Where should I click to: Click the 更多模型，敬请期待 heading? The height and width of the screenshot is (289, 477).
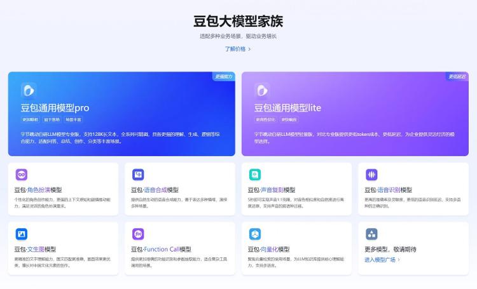click(391, 250)
